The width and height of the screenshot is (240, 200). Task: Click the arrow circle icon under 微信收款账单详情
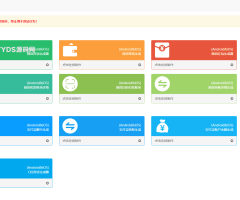pos(47,98)
